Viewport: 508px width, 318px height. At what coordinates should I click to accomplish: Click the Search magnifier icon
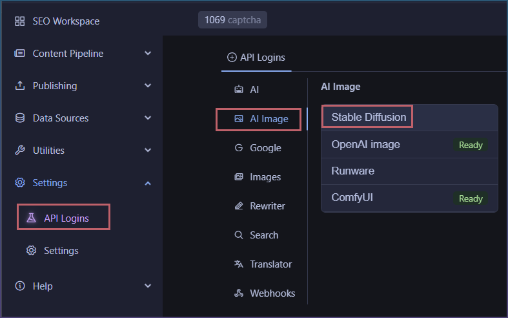click(239, 235)
